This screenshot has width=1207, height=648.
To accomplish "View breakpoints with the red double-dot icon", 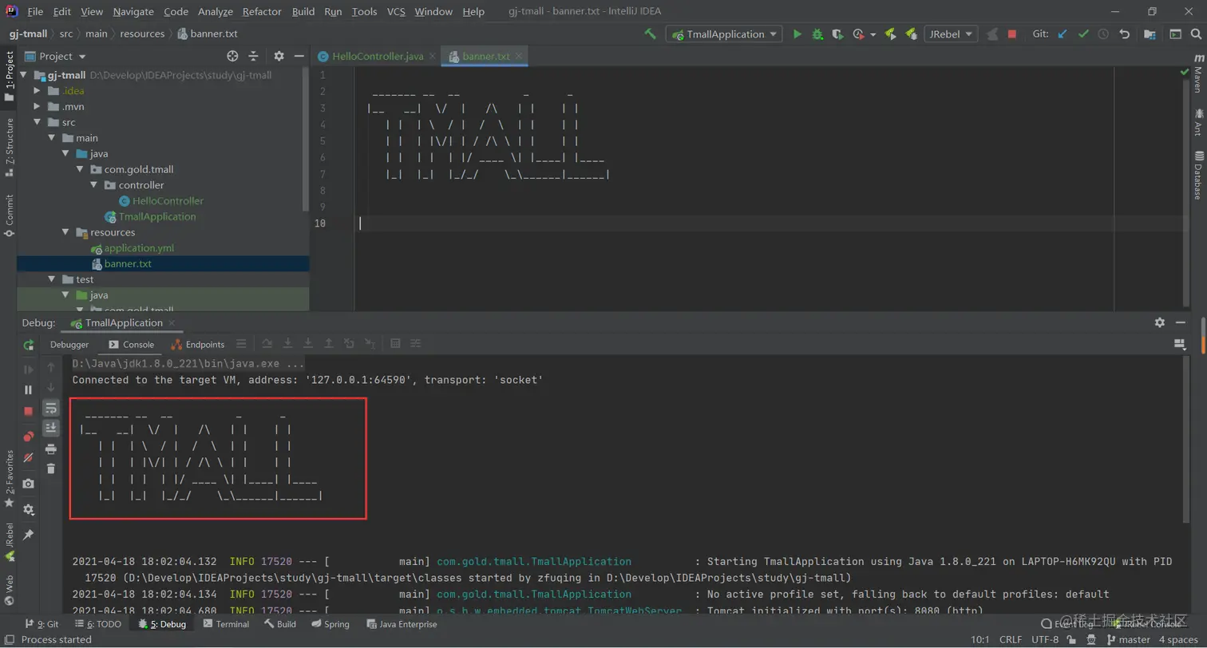I will (29, 437).
